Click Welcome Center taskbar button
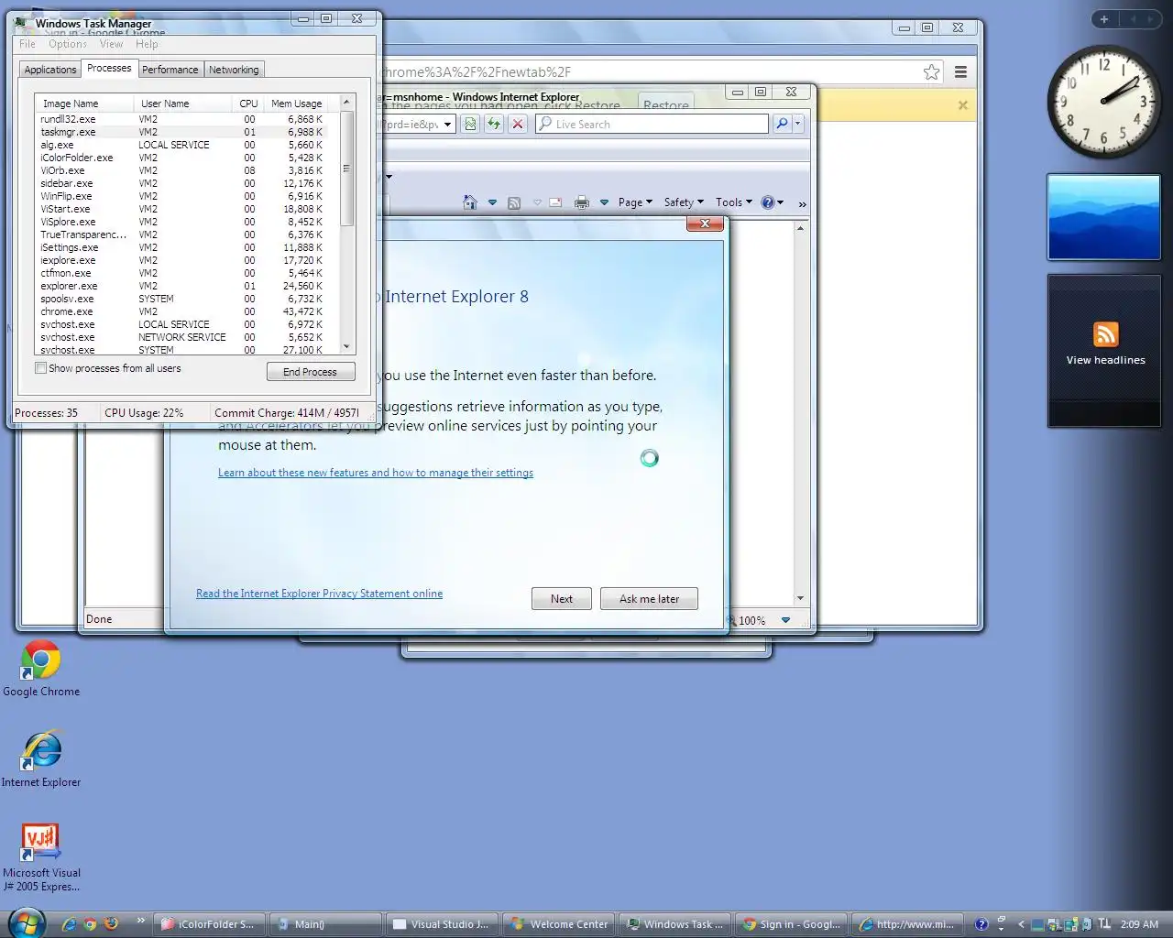 (x=560, y=924)
